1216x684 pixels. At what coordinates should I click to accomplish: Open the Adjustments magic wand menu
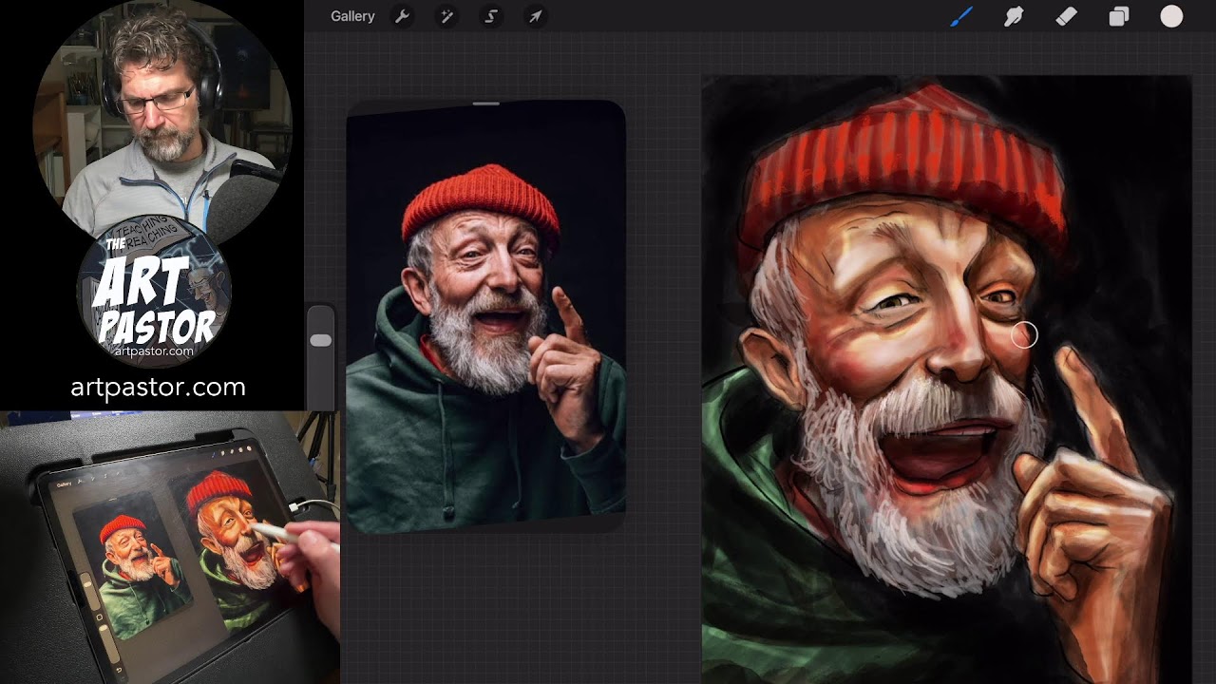[x=446, y=16]
